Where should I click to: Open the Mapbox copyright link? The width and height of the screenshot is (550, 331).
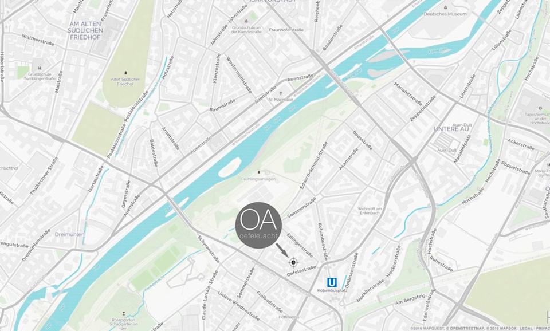click(x=502, y=329)
